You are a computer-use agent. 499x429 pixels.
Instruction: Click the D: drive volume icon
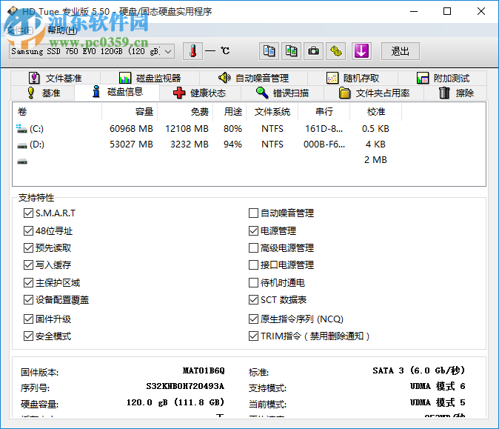22,145
